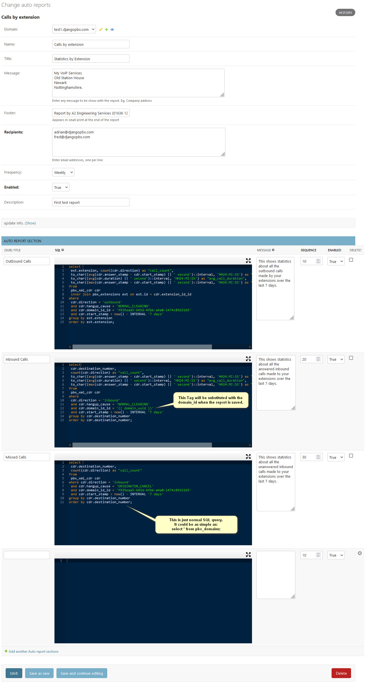Open the Domain dropdown
366x686 pixels.
(74, 29)
